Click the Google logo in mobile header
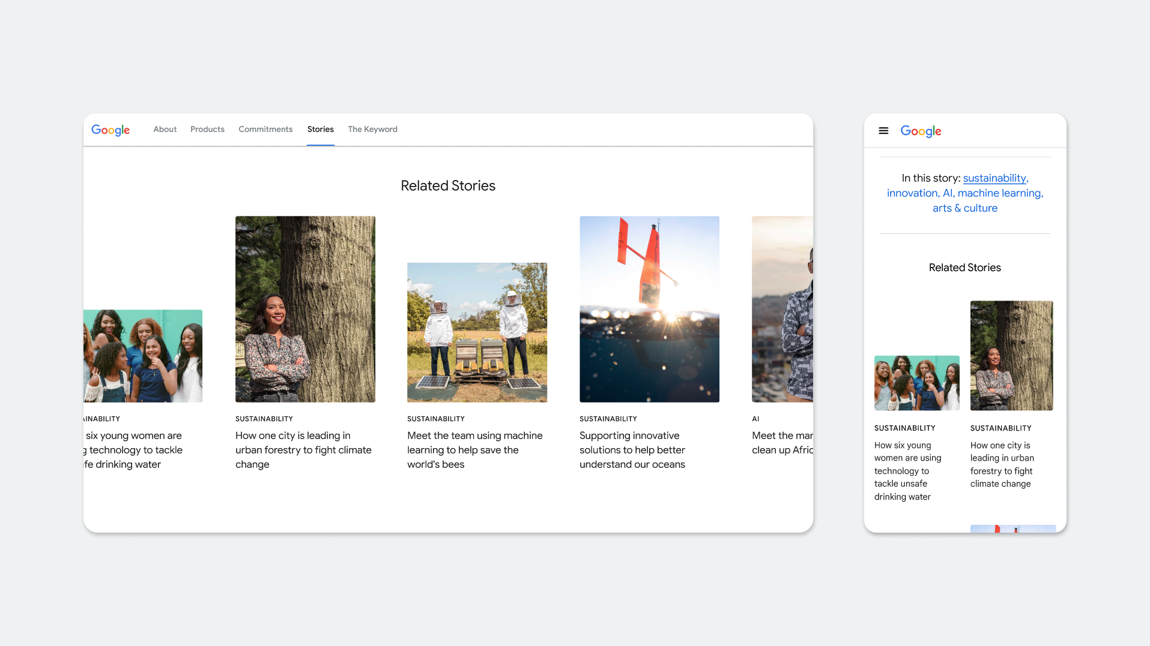 point(921,131)
